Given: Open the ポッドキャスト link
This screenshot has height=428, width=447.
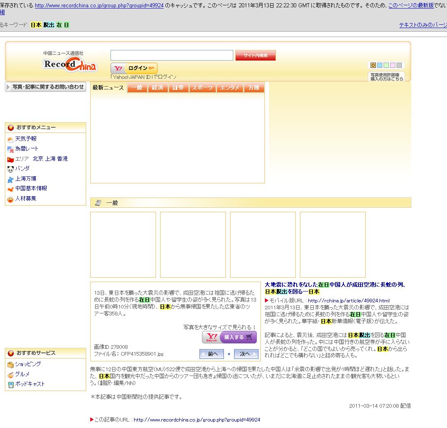Looking at the screenshot, I should pos(30,384).
